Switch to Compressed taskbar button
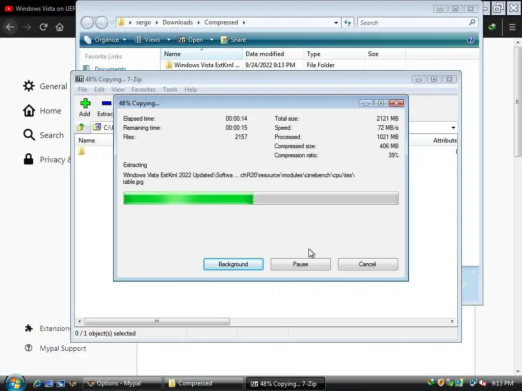Image resolution: width=522 pixels, height=391 pixels. click(204, 383)
